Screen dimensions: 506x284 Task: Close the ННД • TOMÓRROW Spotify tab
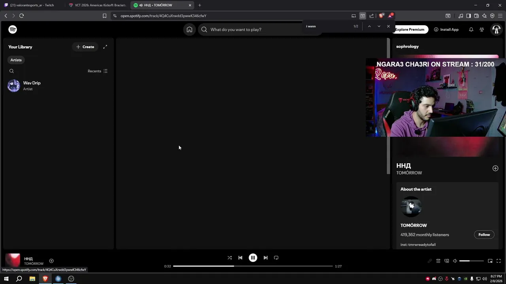point(190,5)
